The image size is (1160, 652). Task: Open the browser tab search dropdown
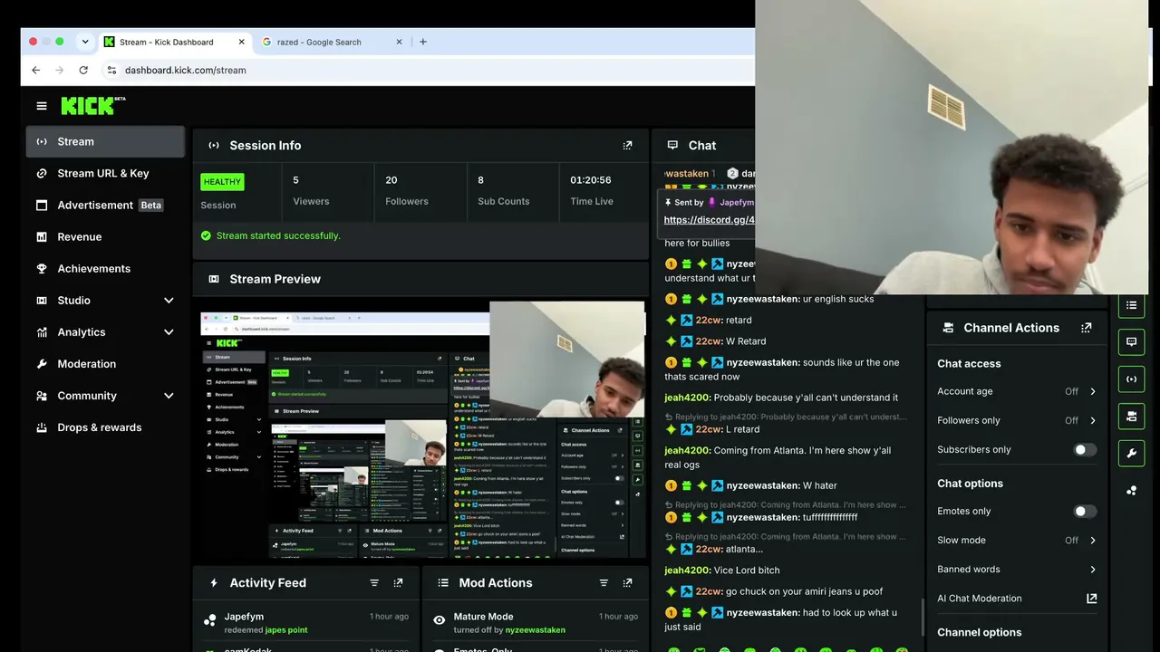[x=85, y=42]
